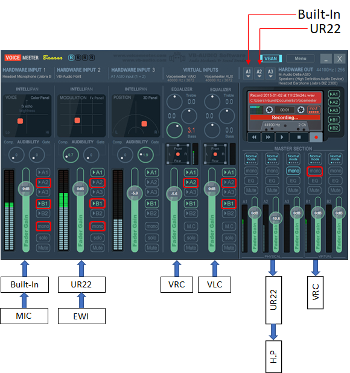The image size is (350, 373).
Task: Click the AUX equalizer Bass knob
Action: [x=212, y=130]
